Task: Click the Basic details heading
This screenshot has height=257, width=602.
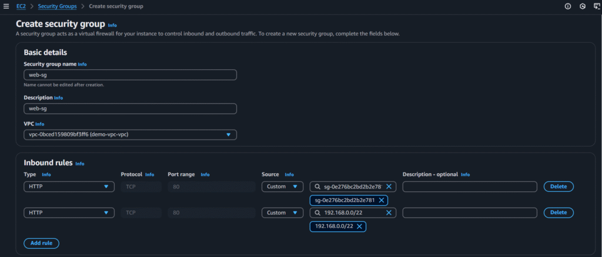Action: (45, 52)
